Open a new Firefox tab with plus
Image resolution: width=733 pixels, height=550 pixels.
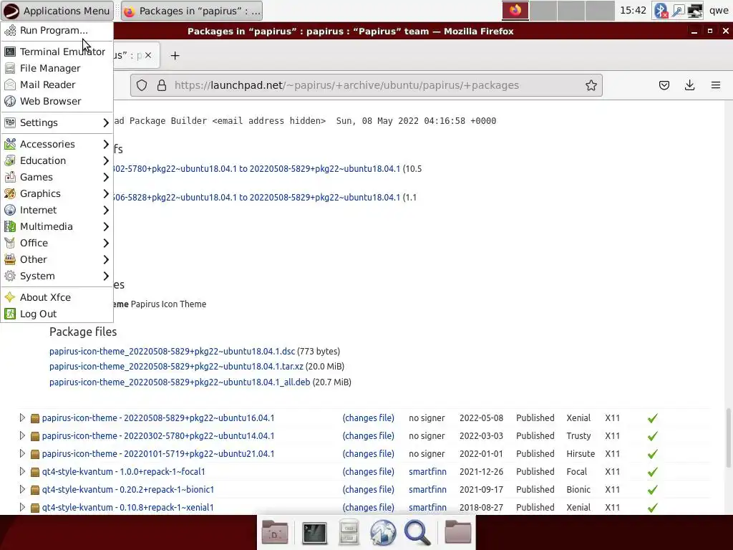coord(175,56)
